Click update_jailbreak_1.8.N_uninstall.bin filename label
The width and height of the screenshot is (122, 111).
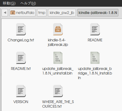58,71
